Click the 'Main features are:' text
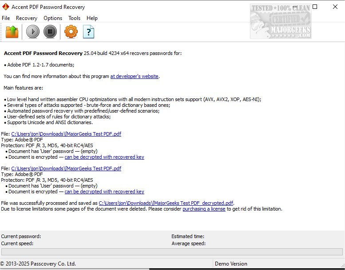 click(x=24, y=88)
